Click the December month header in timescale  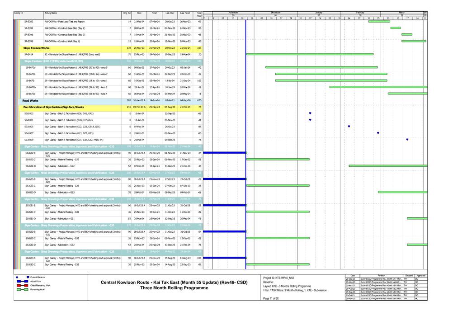coord(275,12)
